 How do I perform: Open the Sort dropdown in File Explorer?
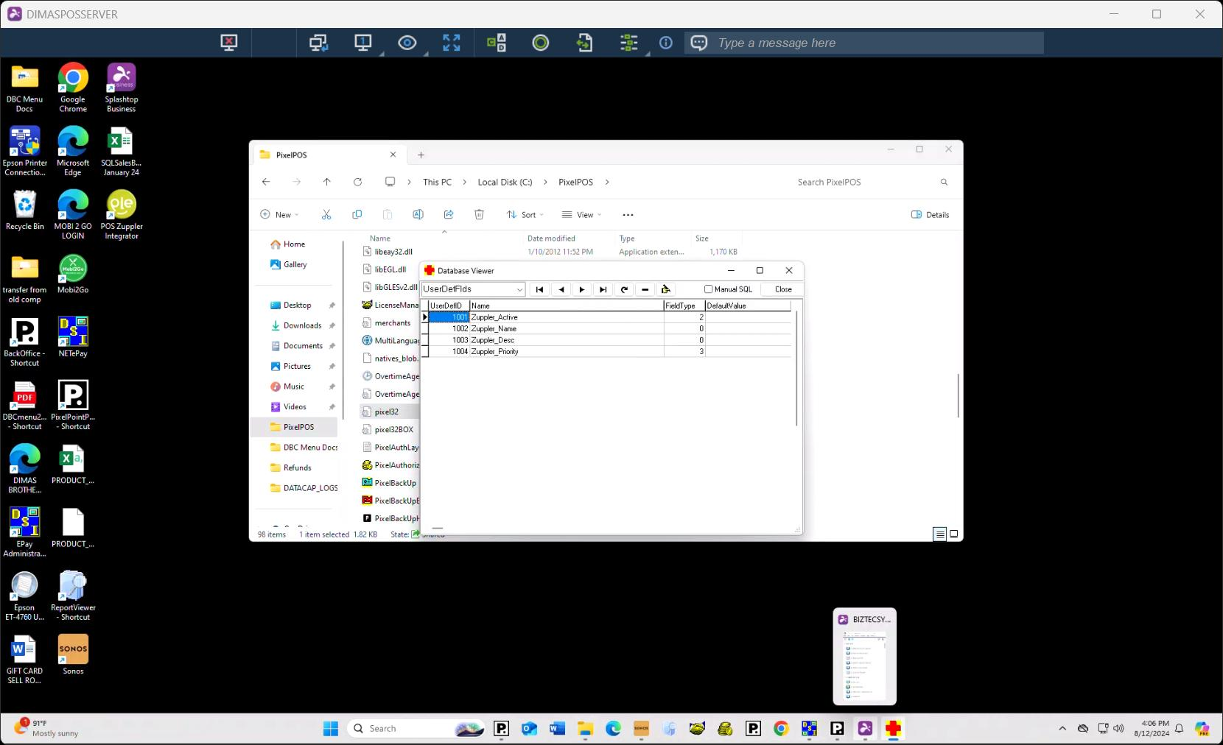(x=525, y=215)
